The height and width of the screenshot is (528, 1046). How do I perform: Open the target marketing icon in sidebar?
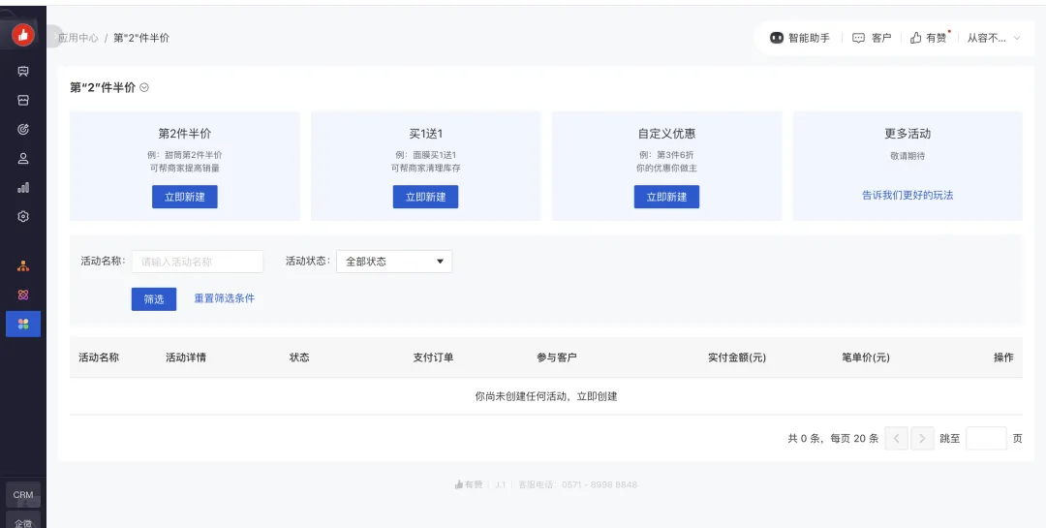23,130
